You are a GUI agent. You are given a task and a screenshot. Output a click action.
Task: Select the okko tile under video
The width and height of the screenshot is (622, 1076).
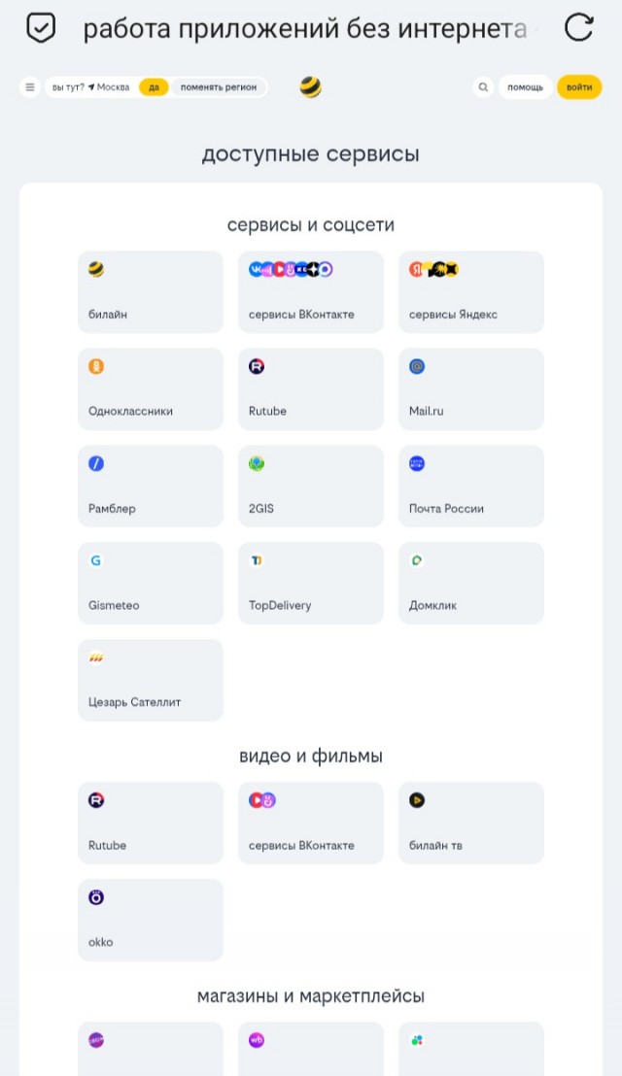click(x=151, y=920)
